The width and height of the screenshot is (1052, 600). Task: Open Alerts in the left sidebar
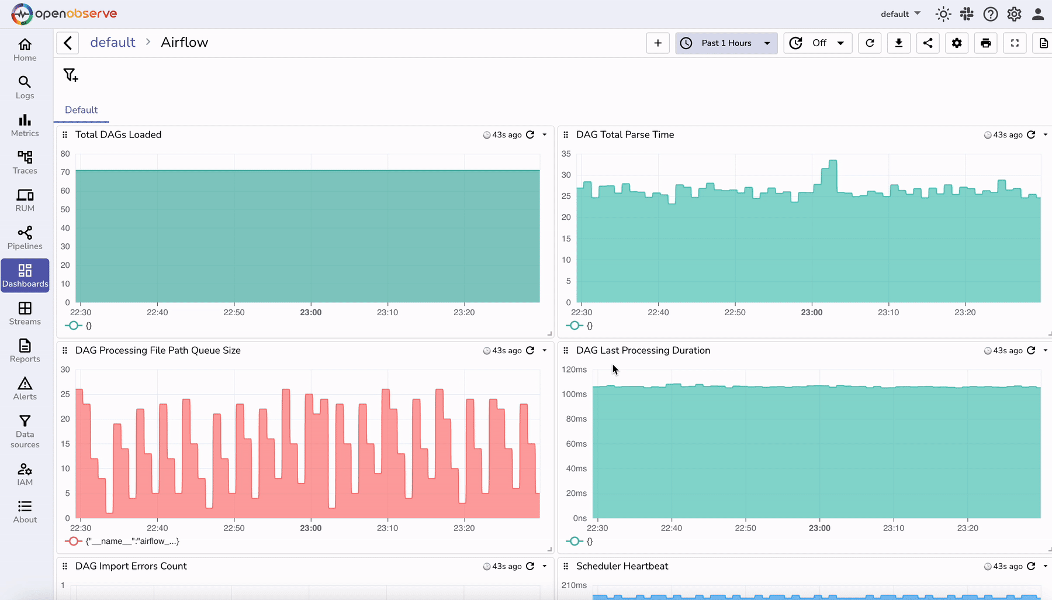point(25,388)
